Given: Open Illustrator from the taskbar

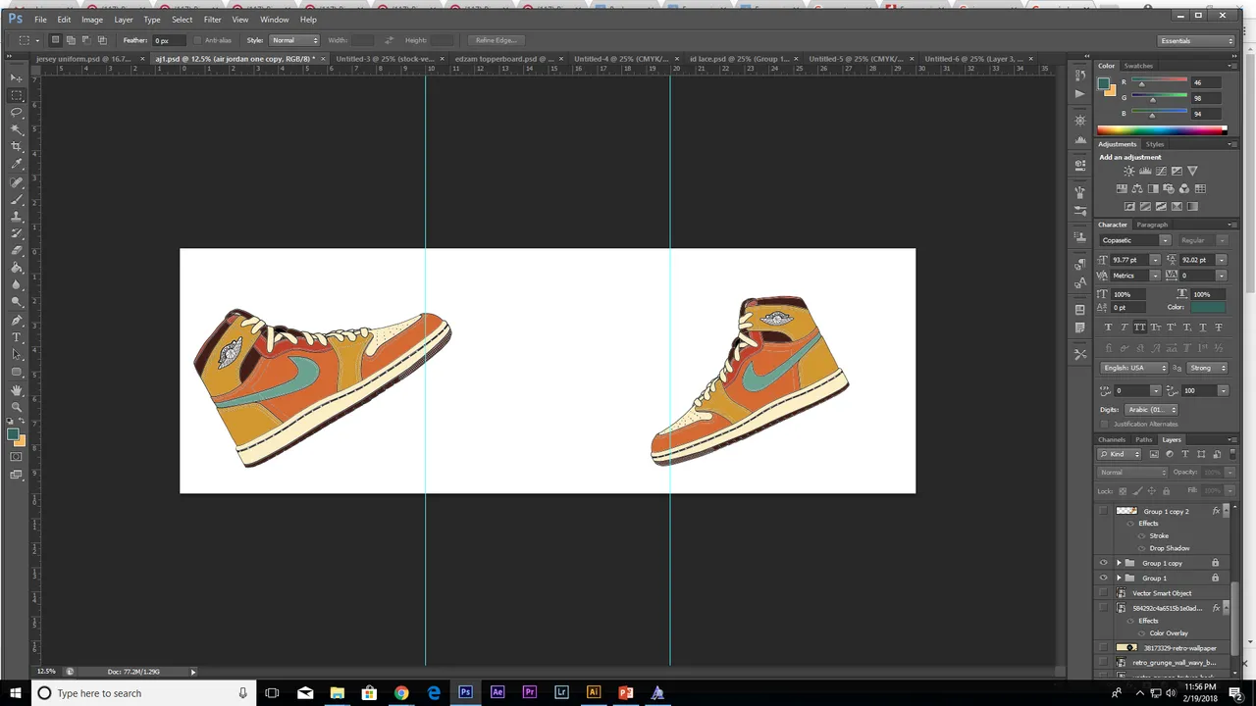Looking at the screenshot, I should tap(594, 693).
